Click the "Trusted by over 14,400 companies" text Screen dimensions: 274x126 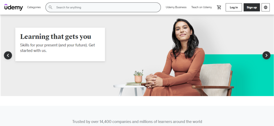point(137,121)
